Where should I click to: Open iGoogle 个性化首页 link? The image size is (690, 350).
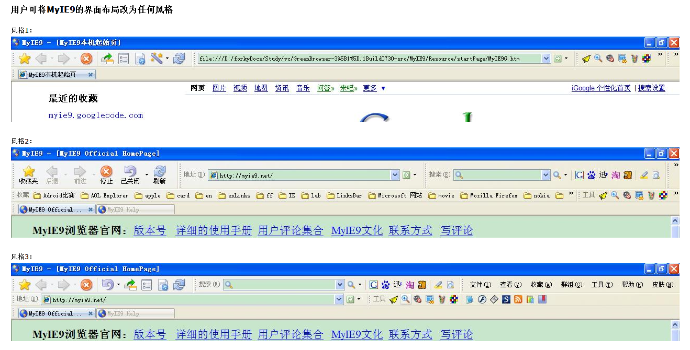tap(601, 88)
